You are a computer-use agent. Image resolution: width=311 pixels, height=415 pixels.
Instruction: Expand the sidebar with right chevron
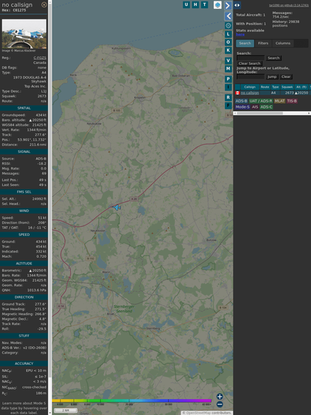(x=228, y=5)
